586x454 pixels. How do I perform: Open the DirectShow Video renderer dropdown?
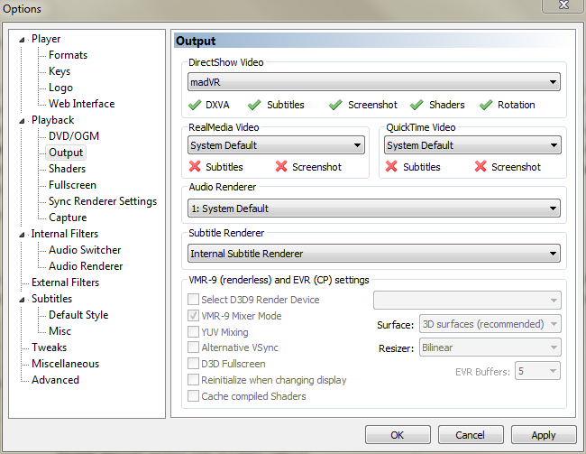click(x=552, y=83)
